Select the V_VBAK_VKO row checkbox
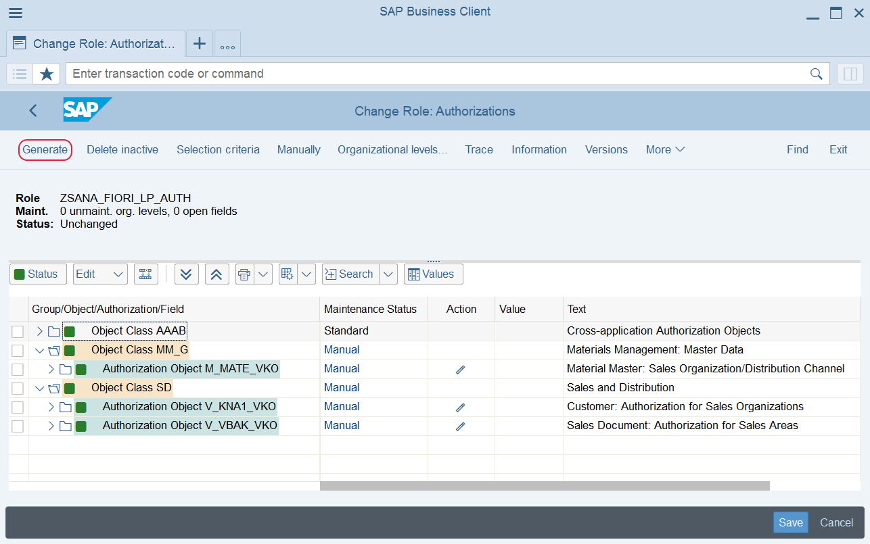This screenshot has height=544, width=870. tap(18, 426)
